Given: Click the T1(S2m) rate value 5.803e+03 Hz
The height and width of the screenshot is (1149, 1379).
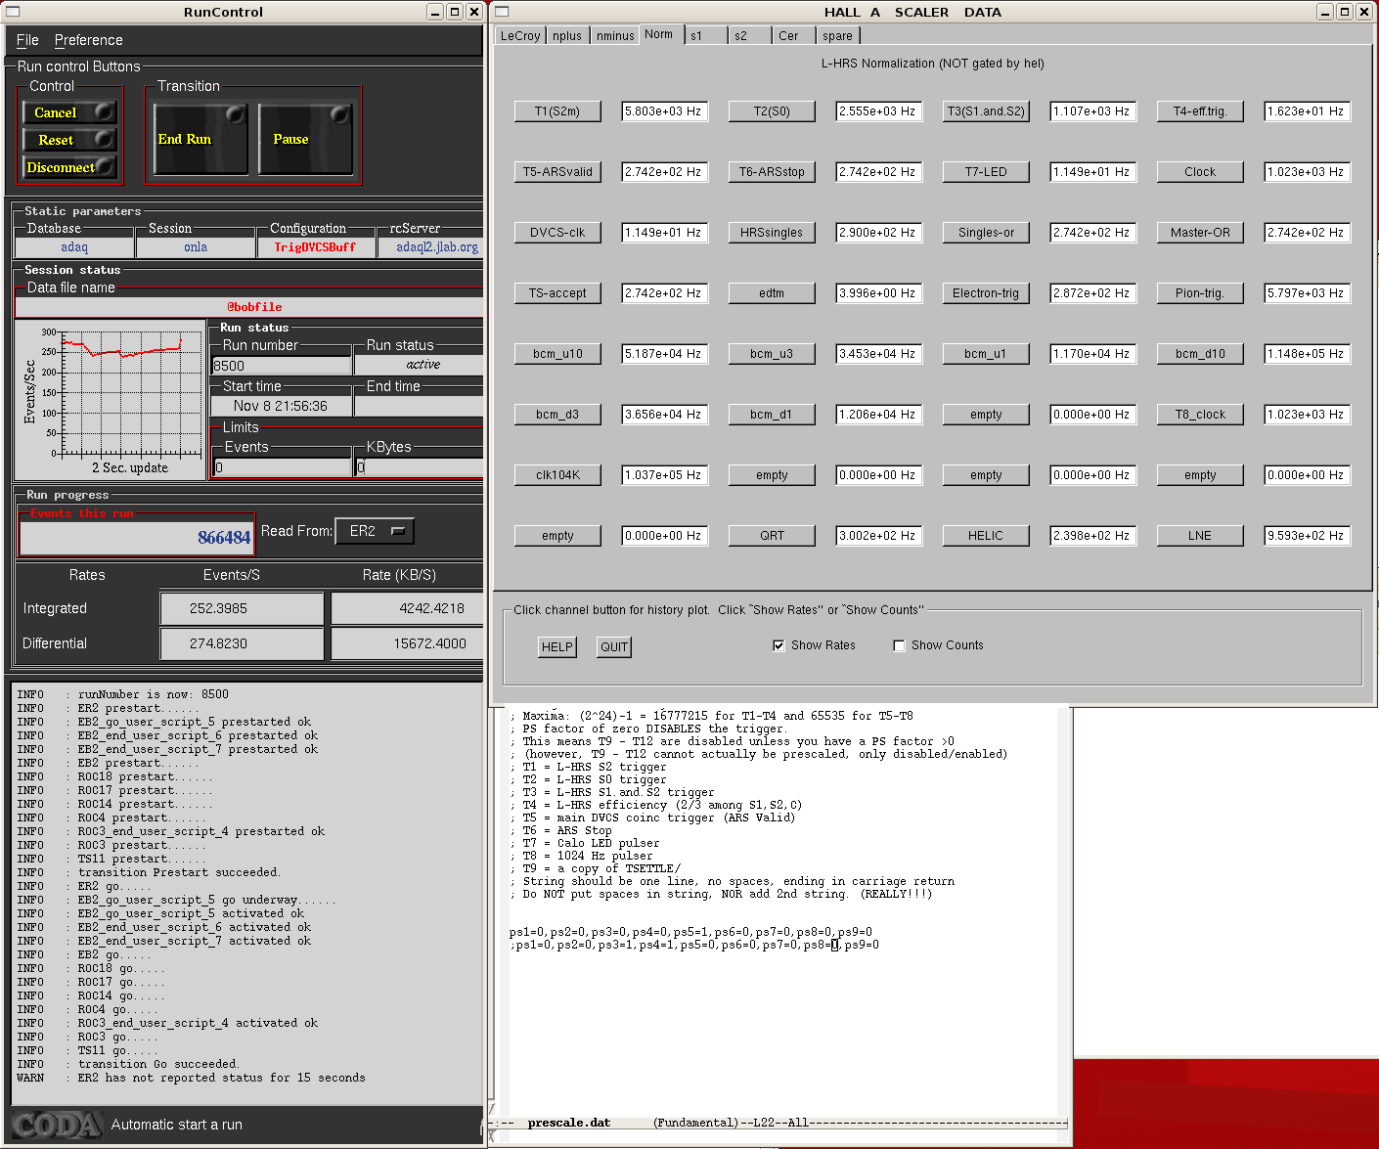Looking at the screenshot, I should tap(664, 111).
